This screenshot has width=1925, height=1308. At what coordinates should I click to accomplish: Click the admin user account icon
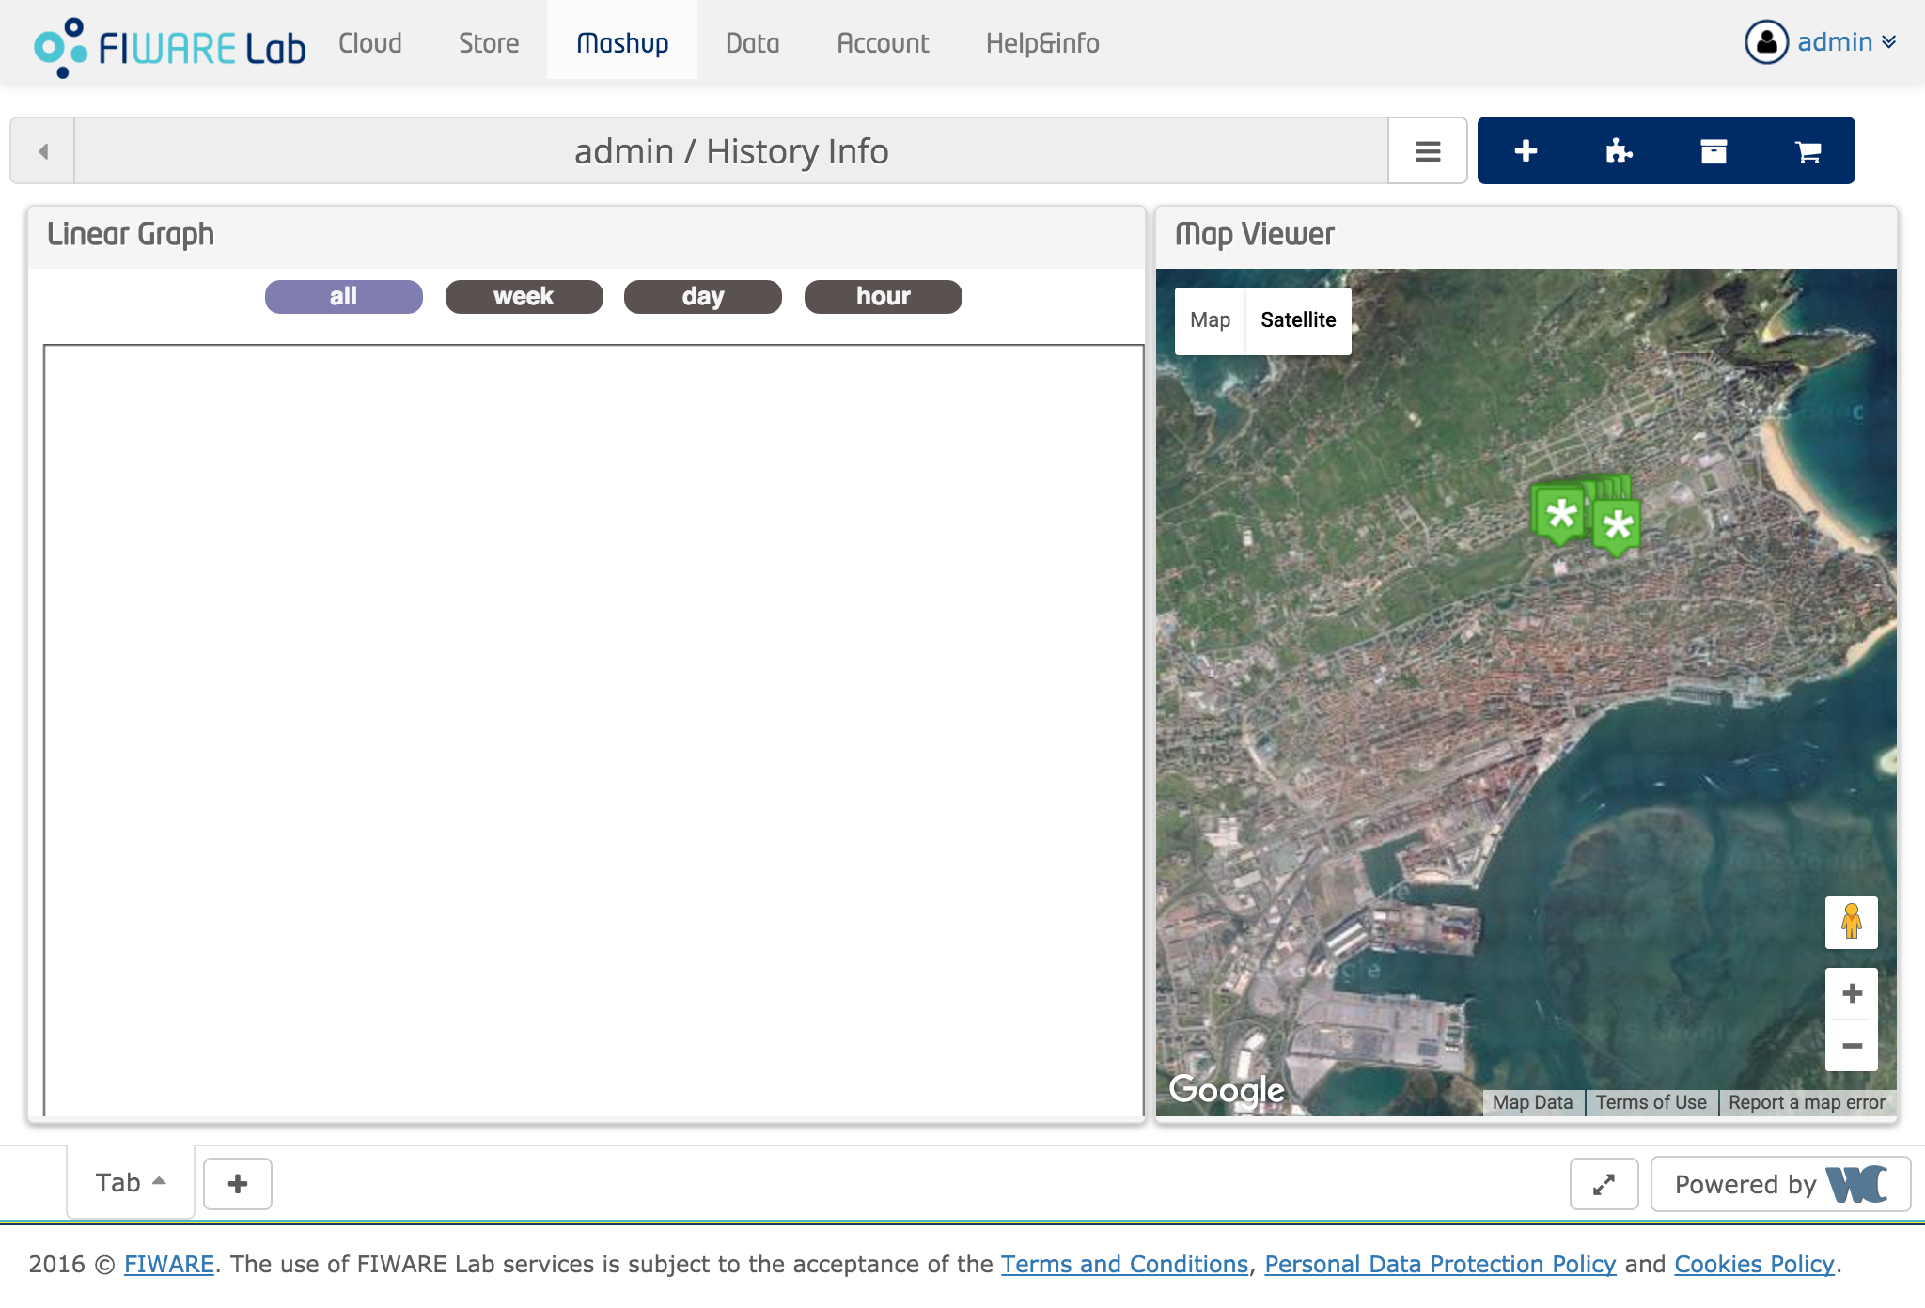click(1766, 41)
